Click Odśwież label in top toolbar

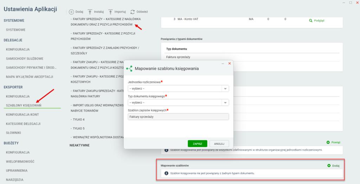tap(142, 12)
